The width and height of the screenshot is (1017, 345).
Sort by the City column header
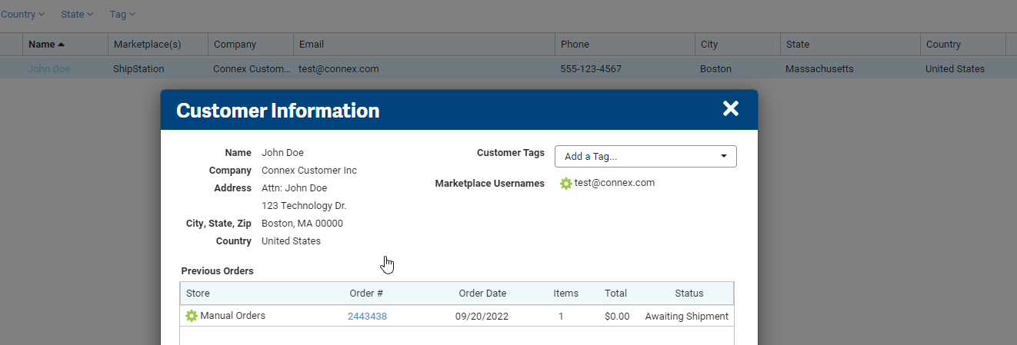(737, 45)
